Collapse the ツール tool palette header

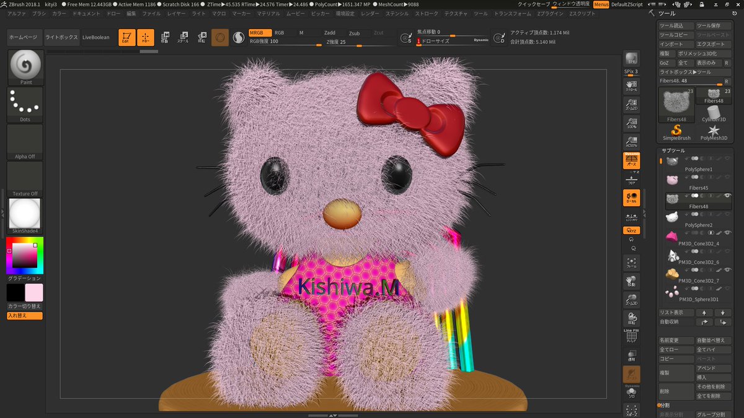(667, 13)
